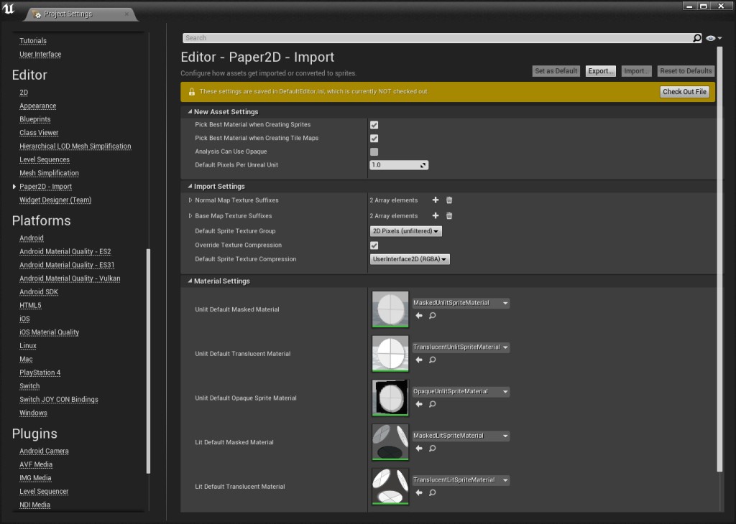Image resolution: width=736 pixels, height=524 pixels.
Task: Use selected asset arrow for MaskedLitSpriteMaterial
Action: [419, 449]
